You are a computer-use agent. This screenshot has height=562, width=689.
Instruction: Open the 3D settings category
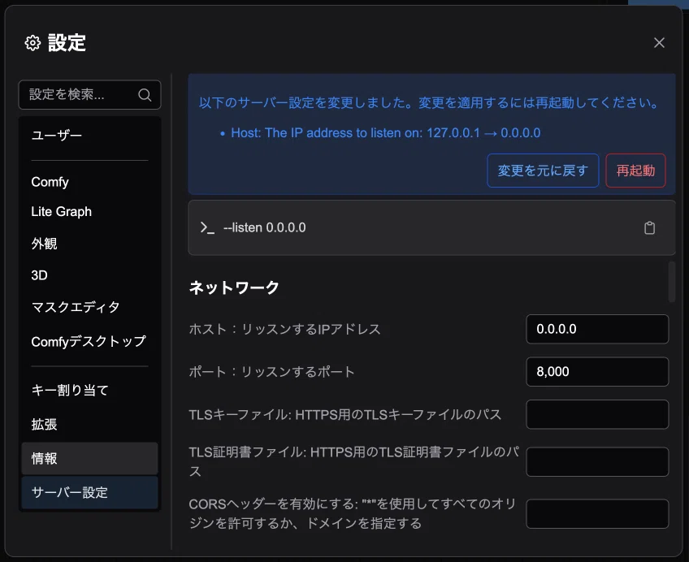(x=89, y=275)
